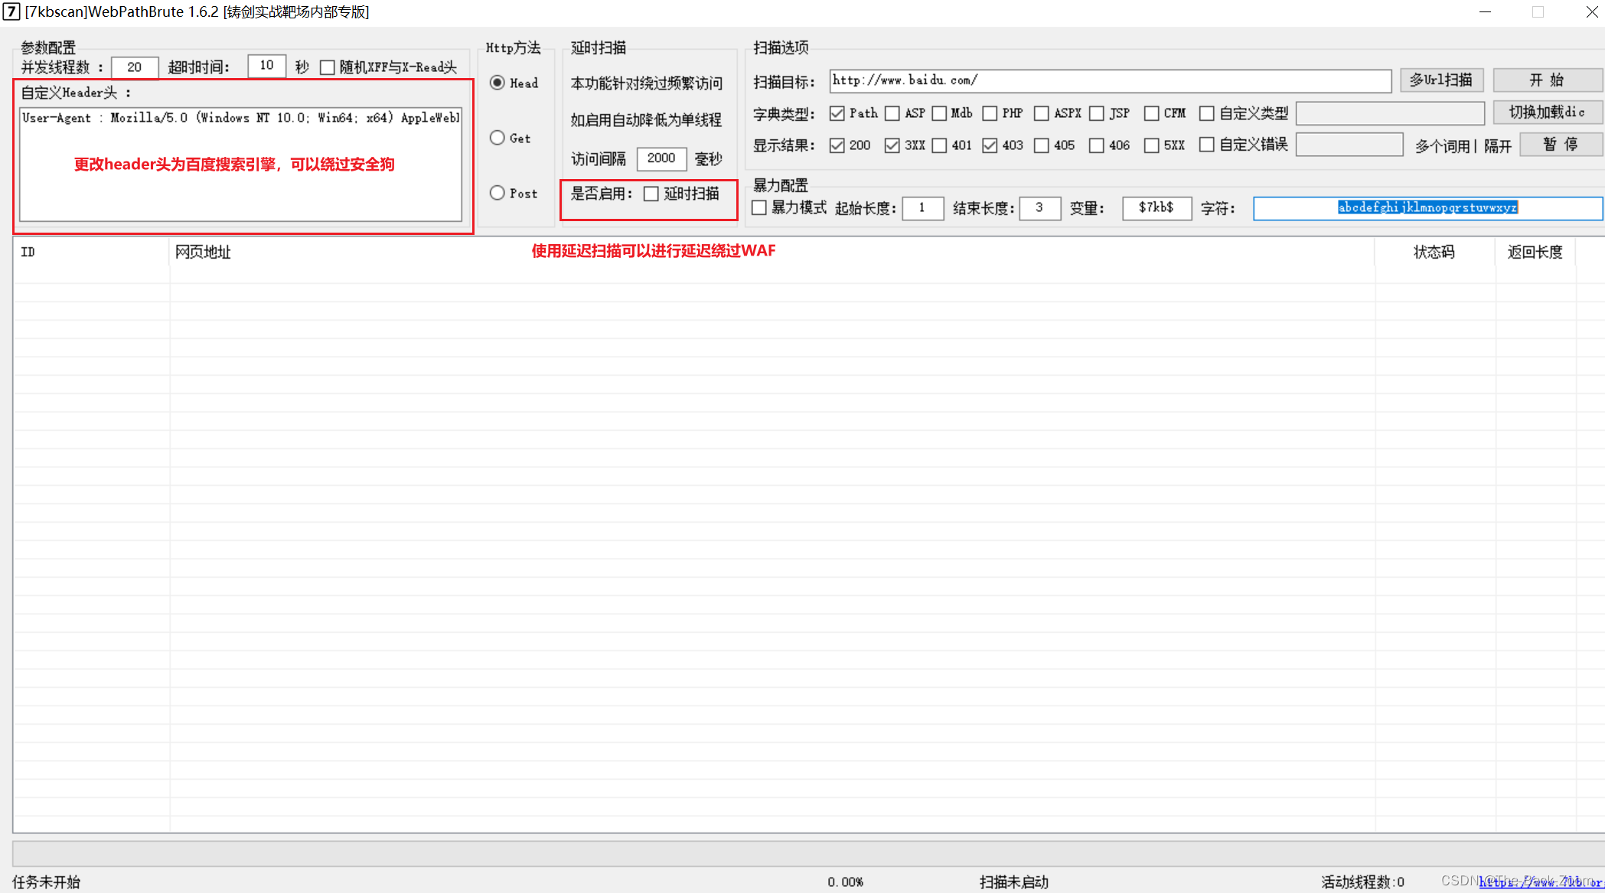1605x893 pixels.
Task: Click the 结束长度 end length field
Action: tap(1039, 208)
